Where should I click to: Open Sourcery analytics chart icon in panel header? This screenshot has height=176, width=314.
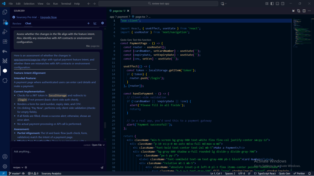point(95,23)
